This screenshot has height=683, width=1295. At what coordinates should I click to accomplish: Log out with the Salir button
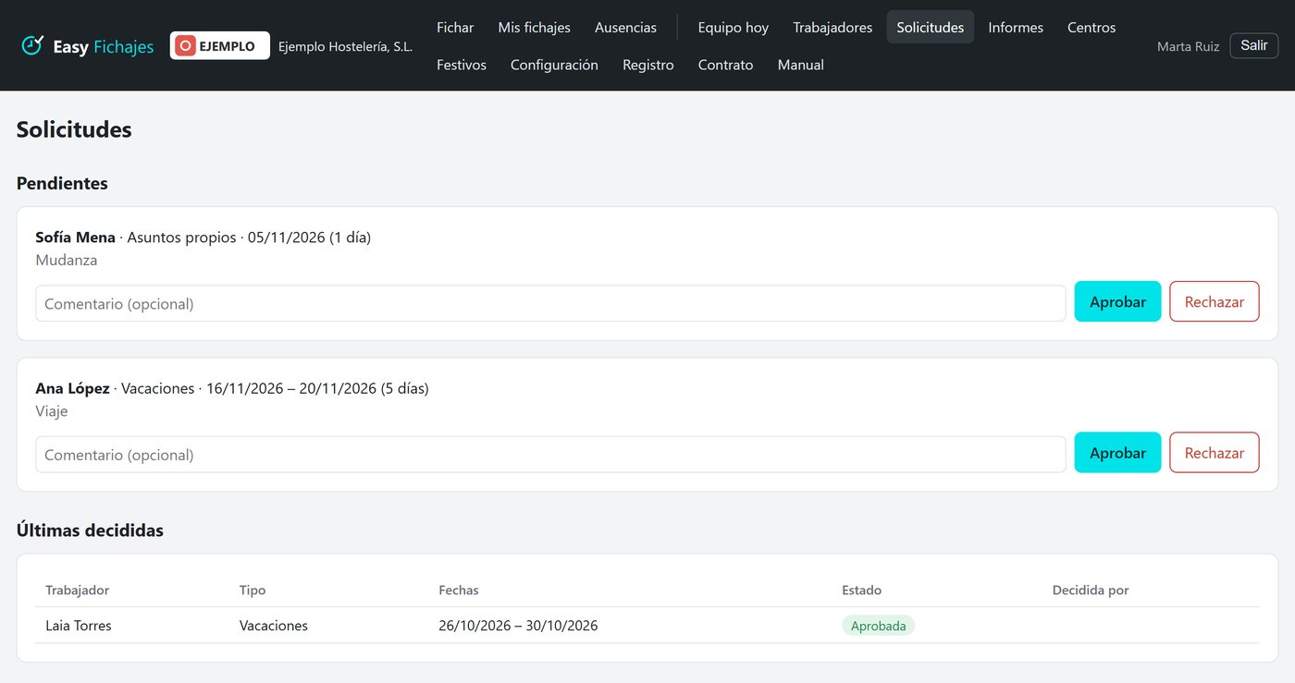click(x=1253, y=45)
